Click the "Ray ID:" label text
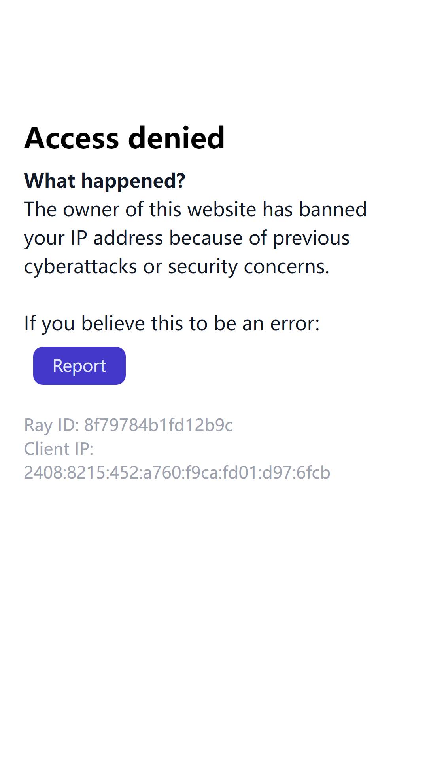Screen dimensions: 427x760 [52, 425]
